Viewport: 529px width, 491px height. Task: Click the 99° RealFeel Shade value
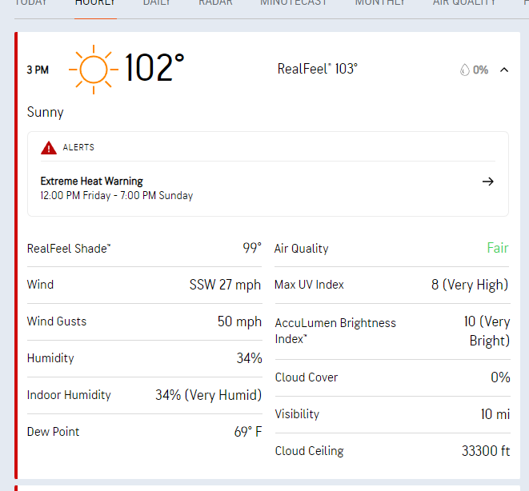click(252, 248)
